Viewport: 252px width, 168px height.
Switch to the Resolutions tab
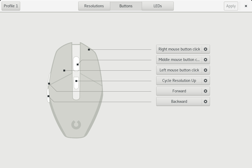coord(94,6)
